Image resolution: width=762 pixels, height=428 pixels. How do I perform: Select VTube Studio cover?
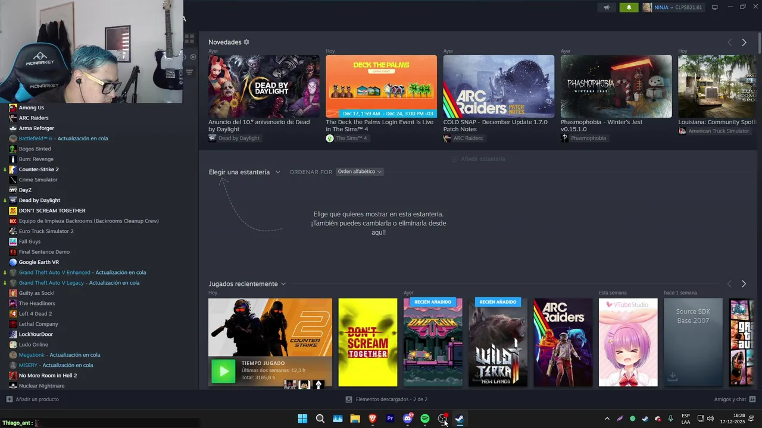pyautogui.click(x=628, y=342)
